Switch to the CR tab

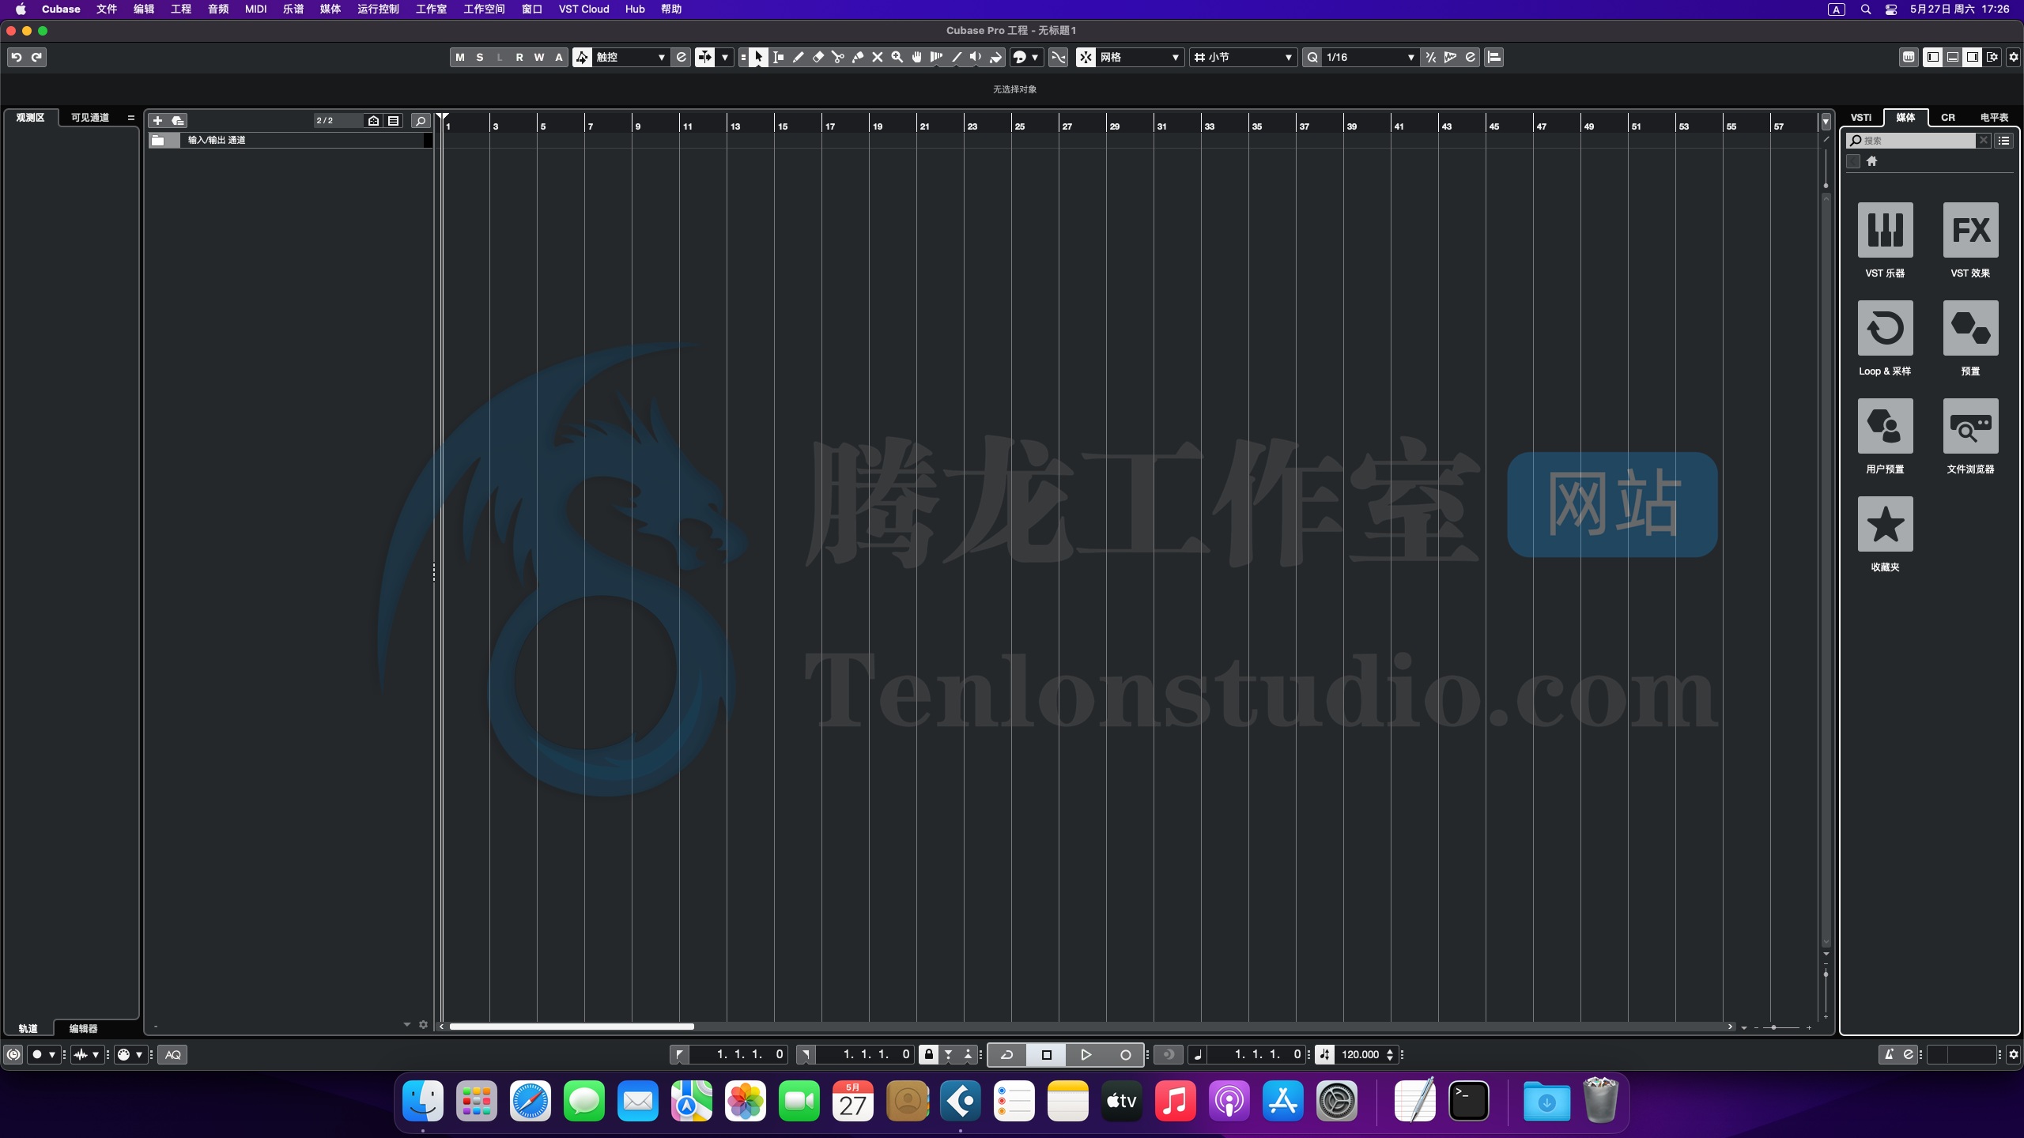tap(1948, 117)
